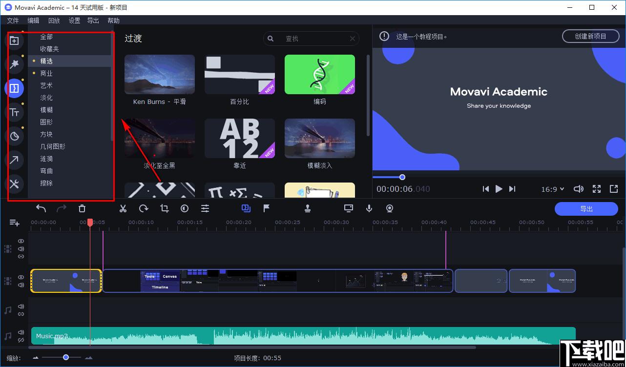The height and width of the screenshot is (367, 626).
Task: Open the add track menu on timeline
Action: 14,223
